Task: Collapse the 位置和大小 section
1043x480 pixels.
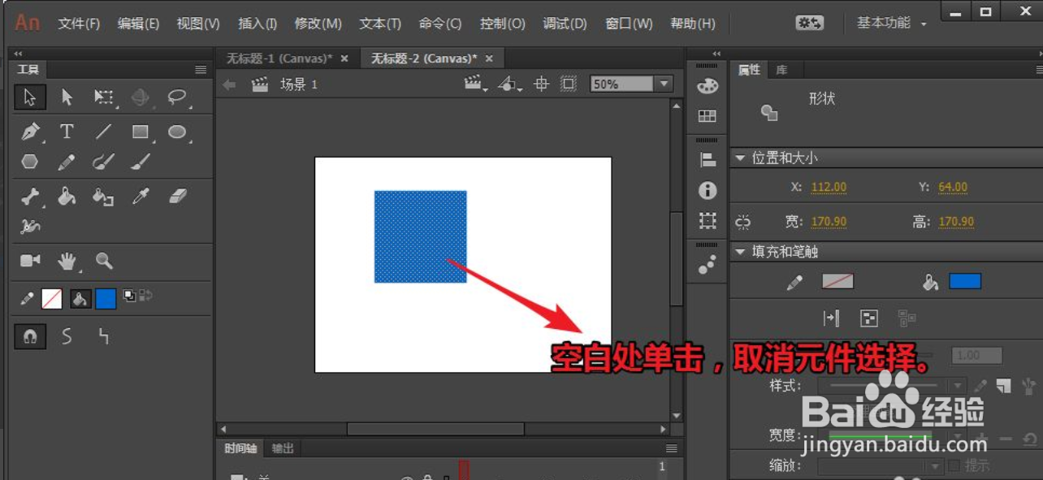Action: pos(739,158)
